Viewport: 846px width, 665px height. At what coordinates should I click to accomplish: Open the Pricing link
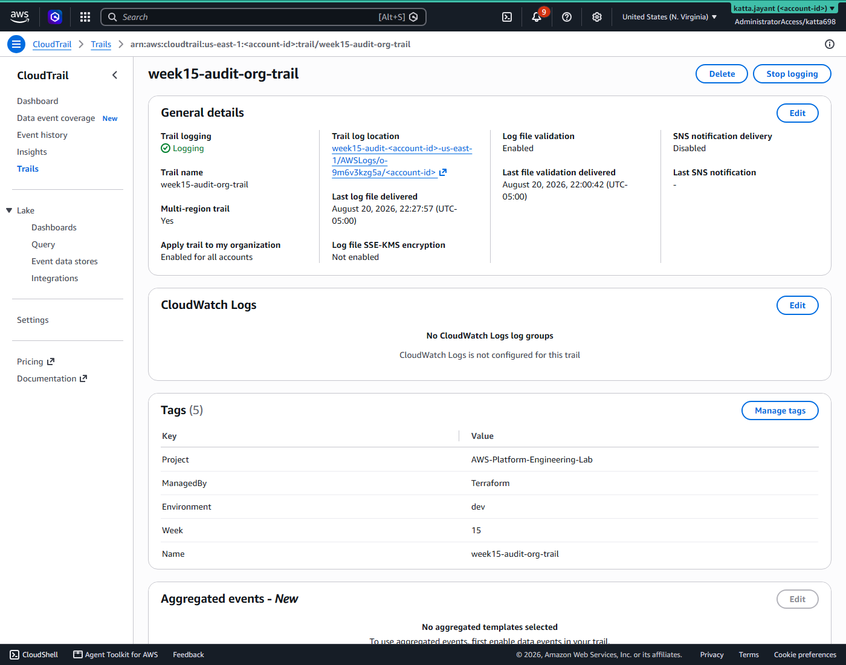click(30, 362)
